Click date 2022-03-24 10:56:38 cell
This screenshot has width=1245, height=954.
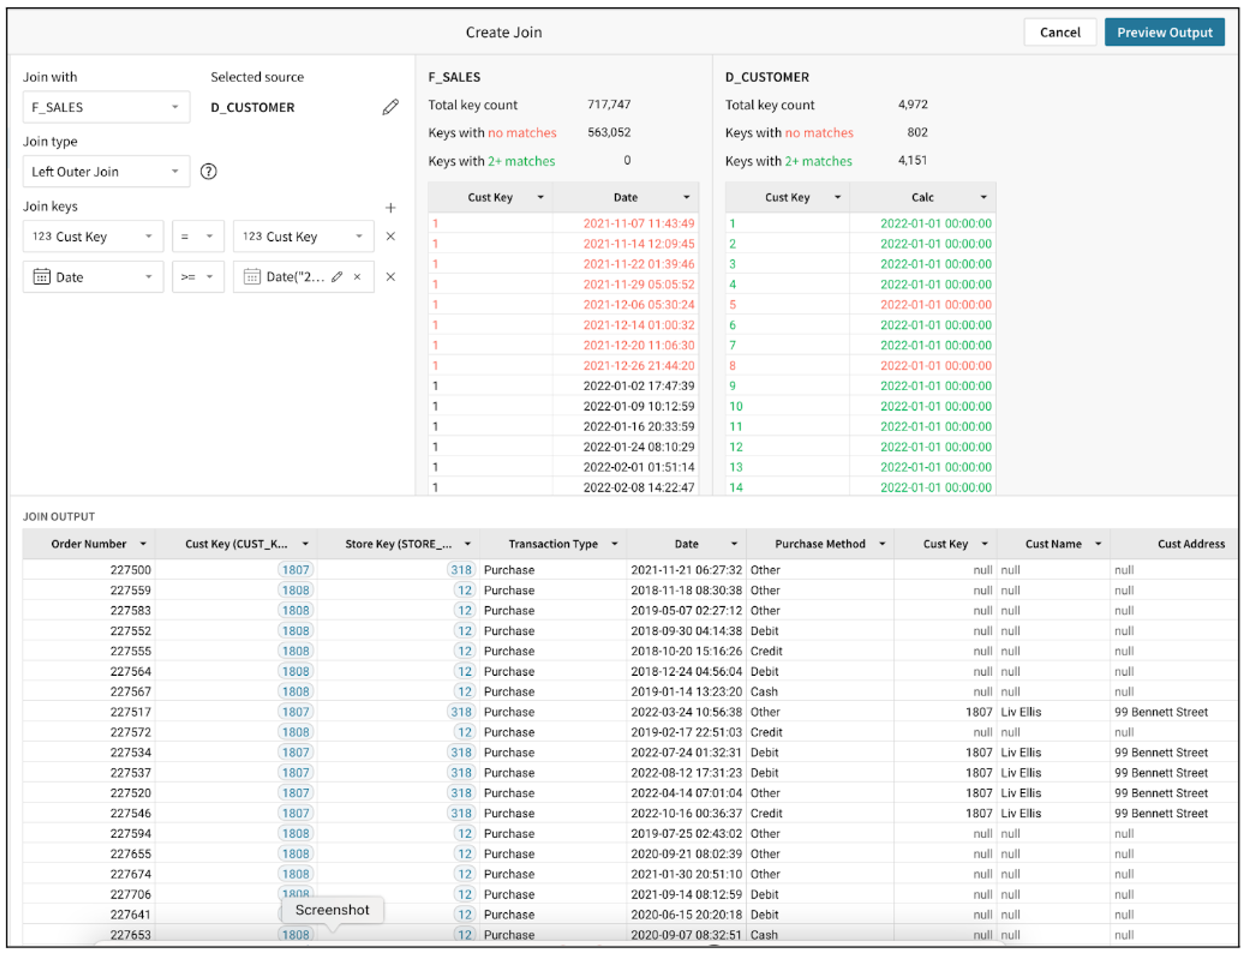[686, 712]
